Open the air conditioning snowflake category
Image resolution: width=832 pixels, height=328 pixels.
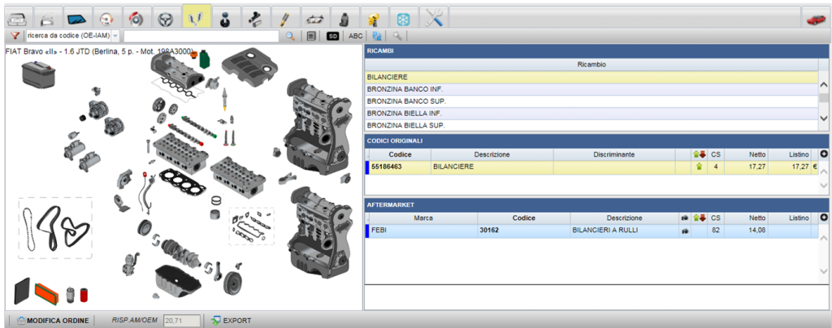pos(404,18)
